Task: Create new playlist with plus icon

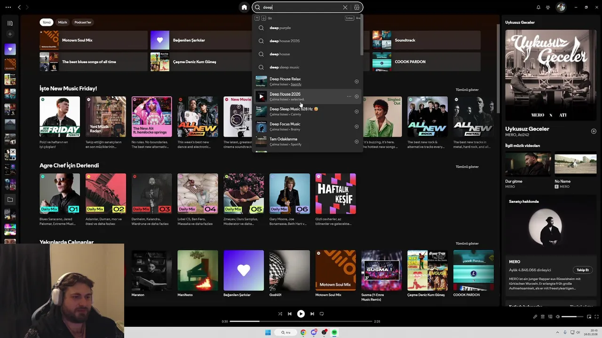Action: click(10, 34)
